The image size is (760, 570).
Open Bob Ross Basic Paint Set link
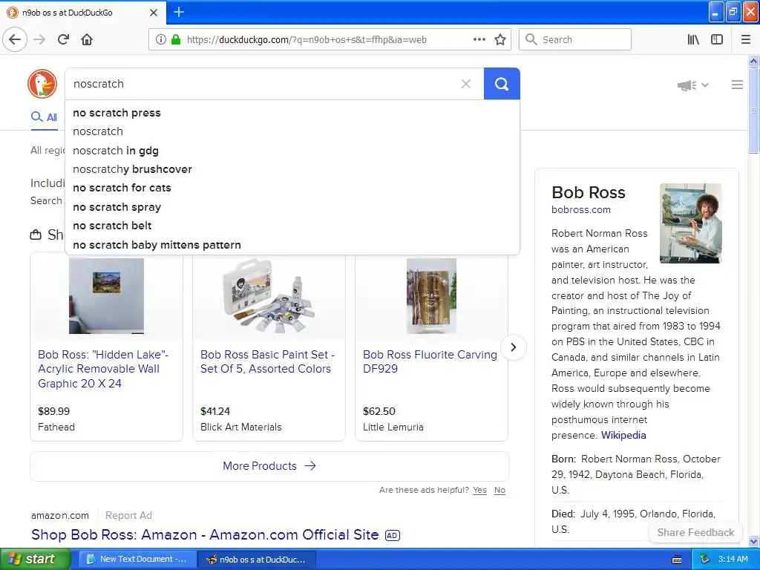267,361
